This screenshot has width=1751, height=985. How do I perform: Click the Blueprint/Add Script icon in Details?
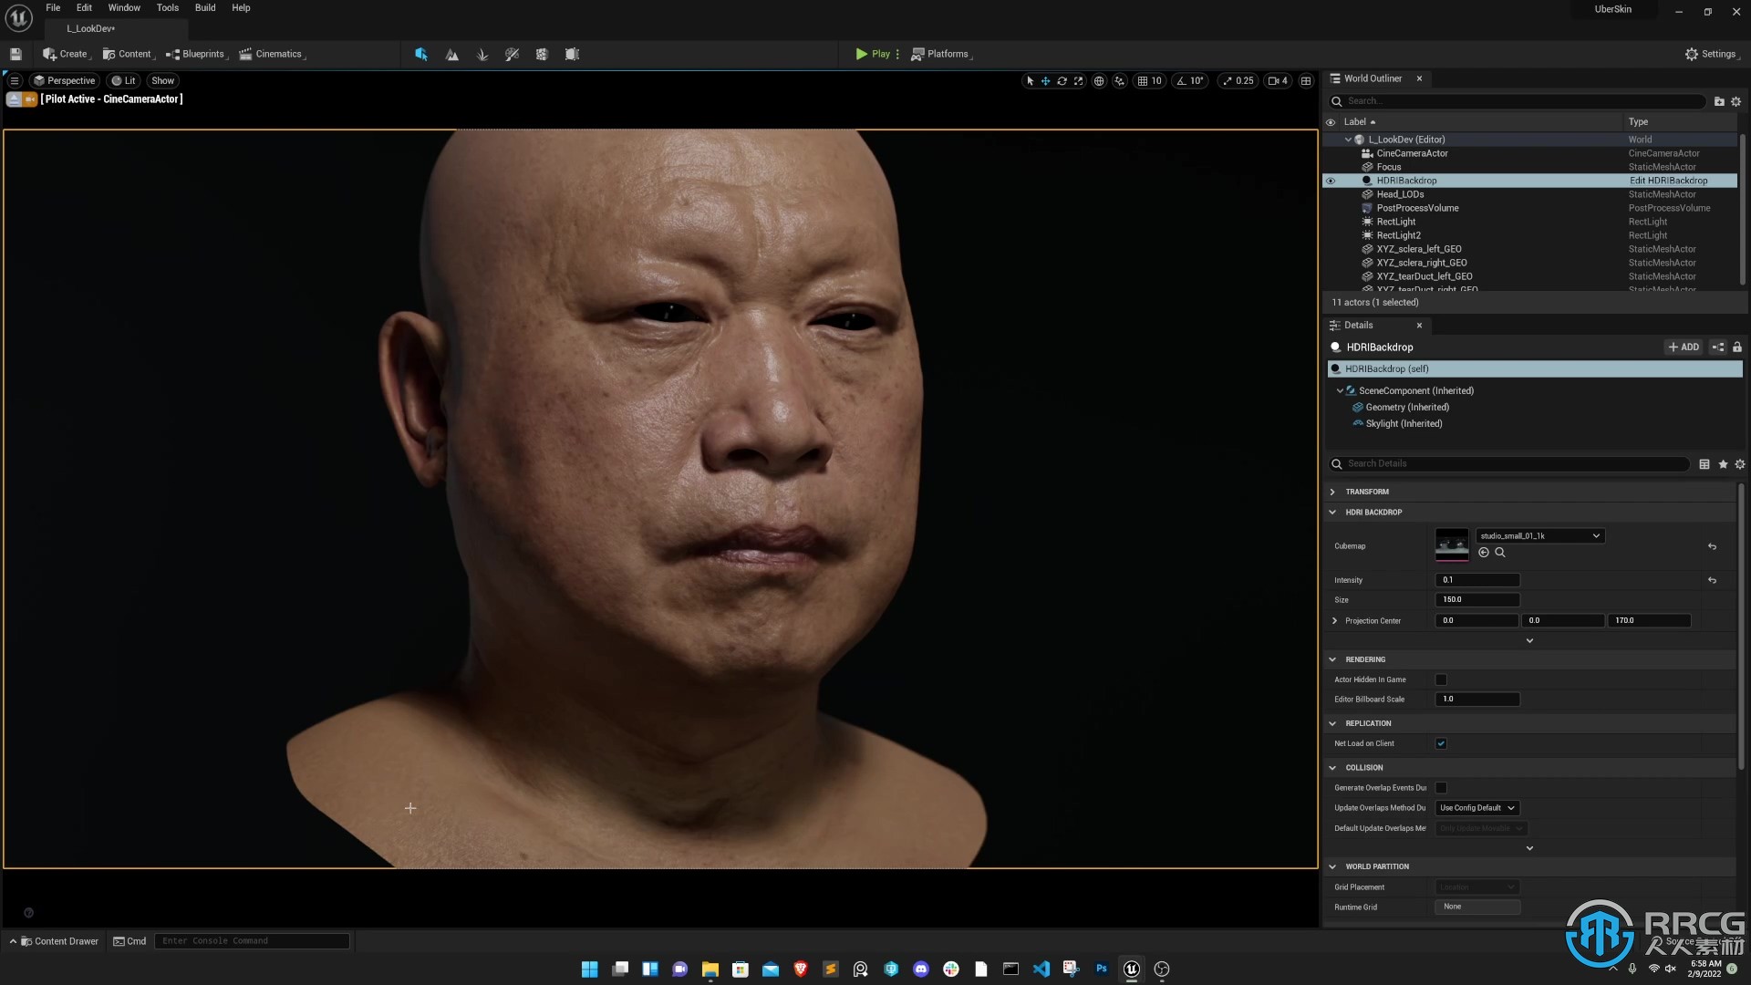(x=1718, y=347)
